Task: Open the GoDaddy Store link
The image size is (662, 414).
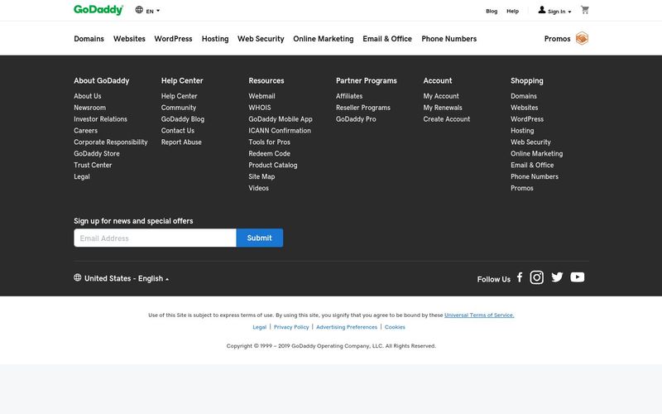Action: pyautogui.click(x=97, y=153)
